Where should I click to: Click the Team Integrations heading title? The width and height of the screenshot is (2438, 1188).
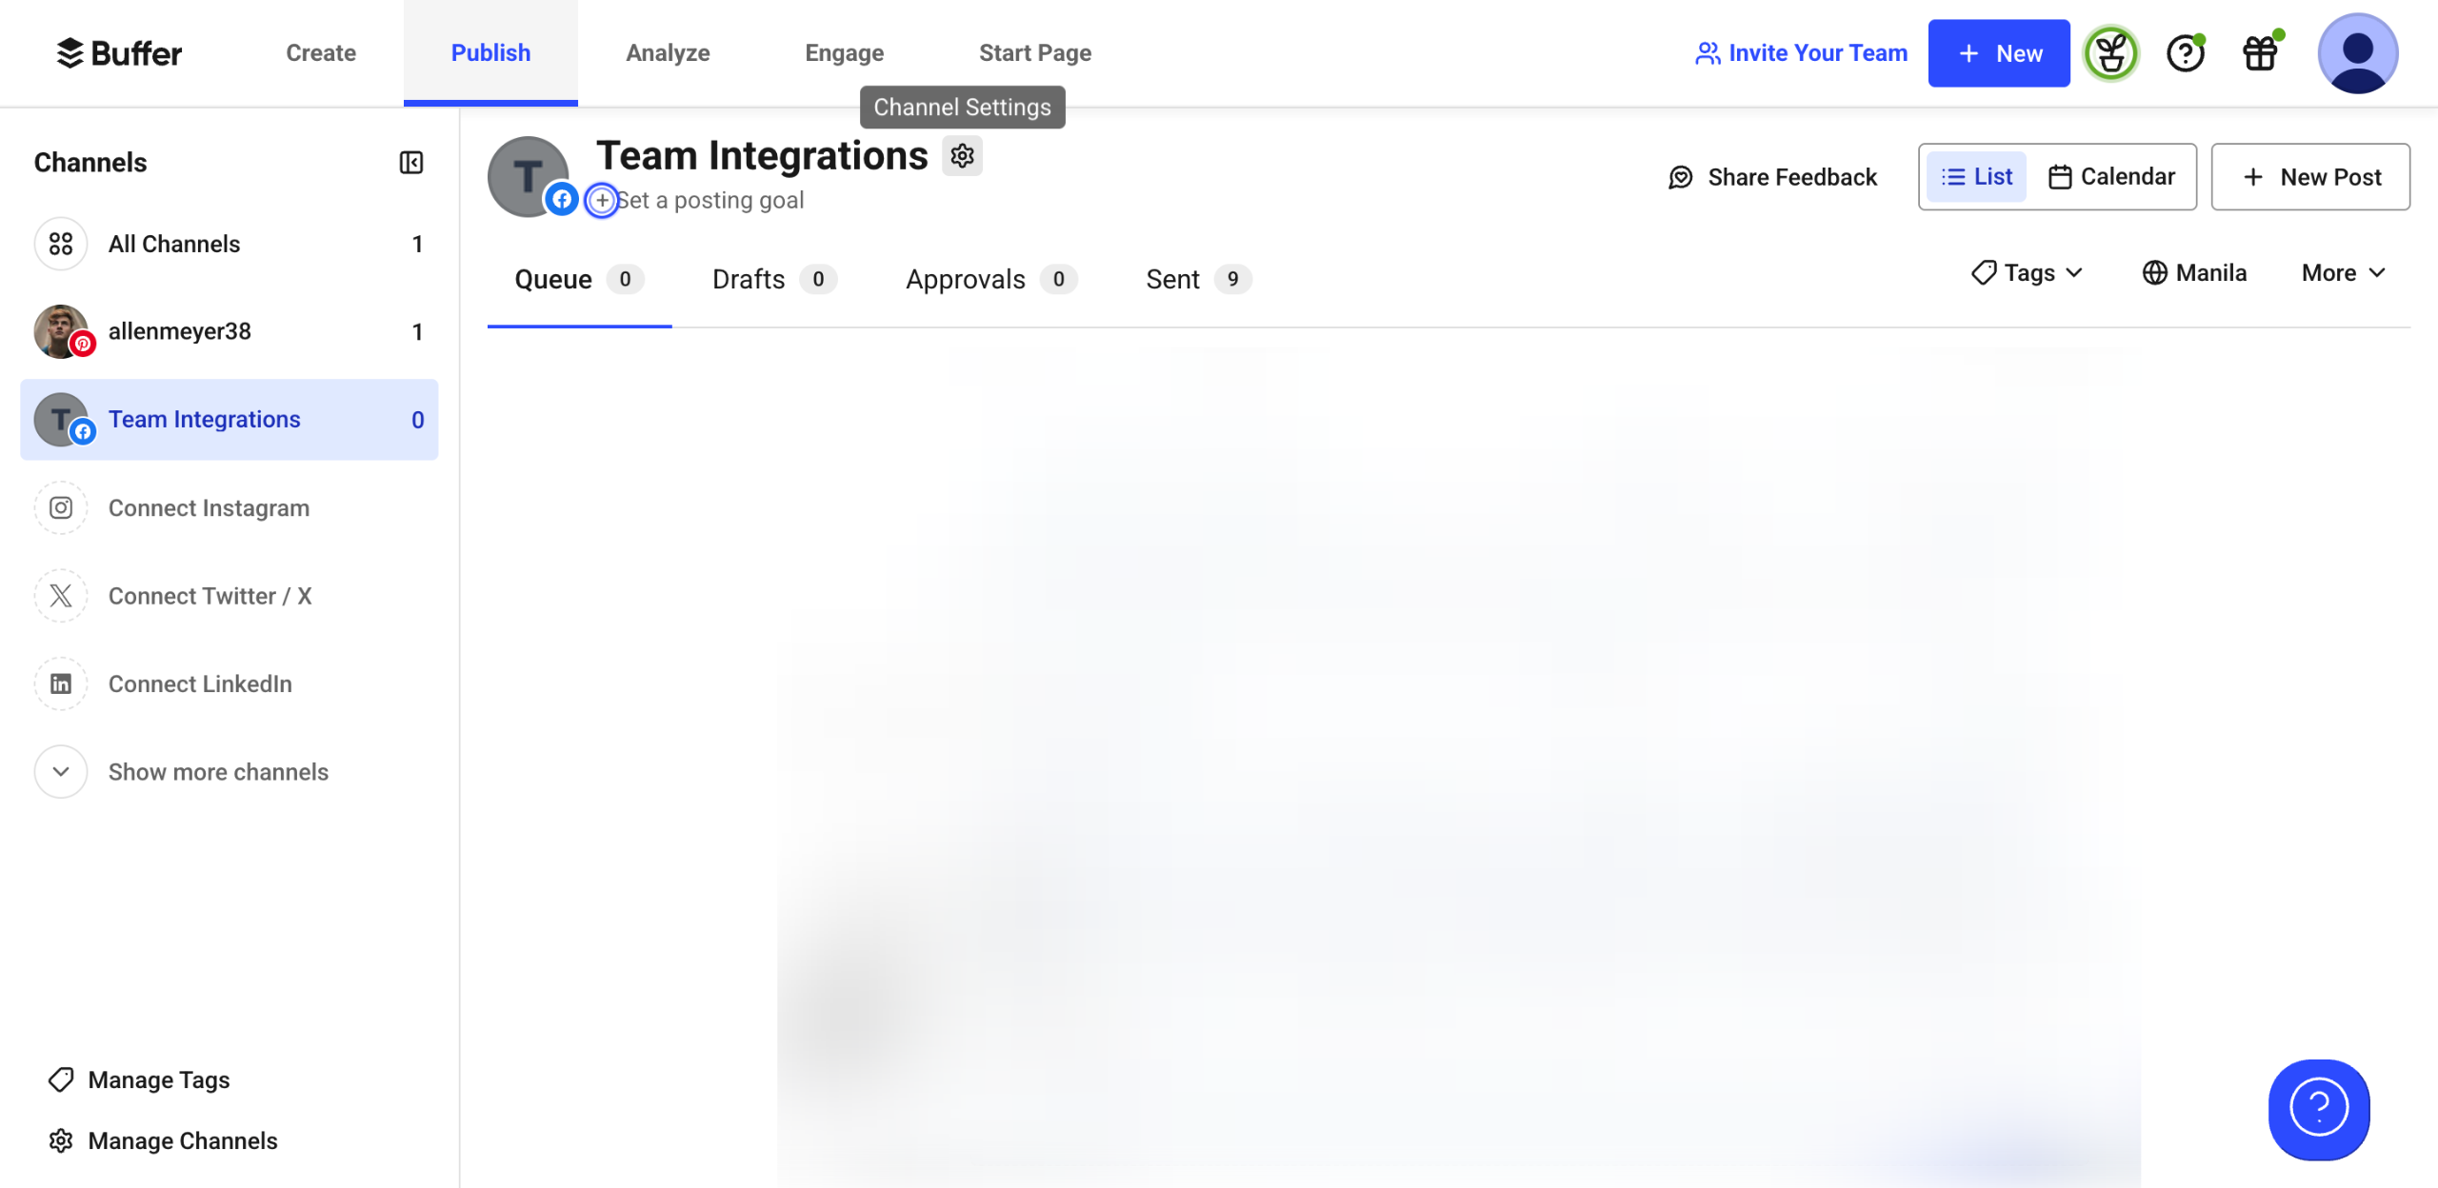(x=762, y=155)
